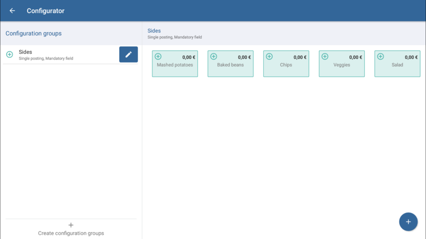This screenshot has height=239, width=426.
Task: Select the Sides entry in the groups list
Action: click(25, 52)
